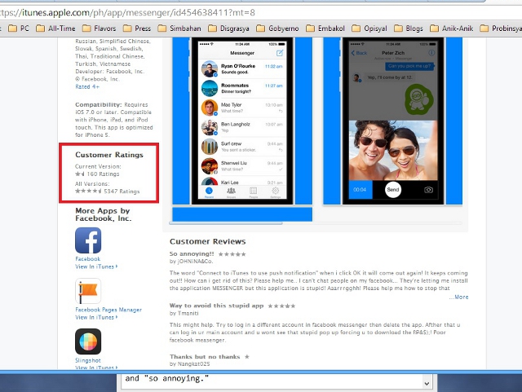Open the All-Time bookmarks folder
Viewport: 522px width, 392px height.
click(x=55, y=29)
